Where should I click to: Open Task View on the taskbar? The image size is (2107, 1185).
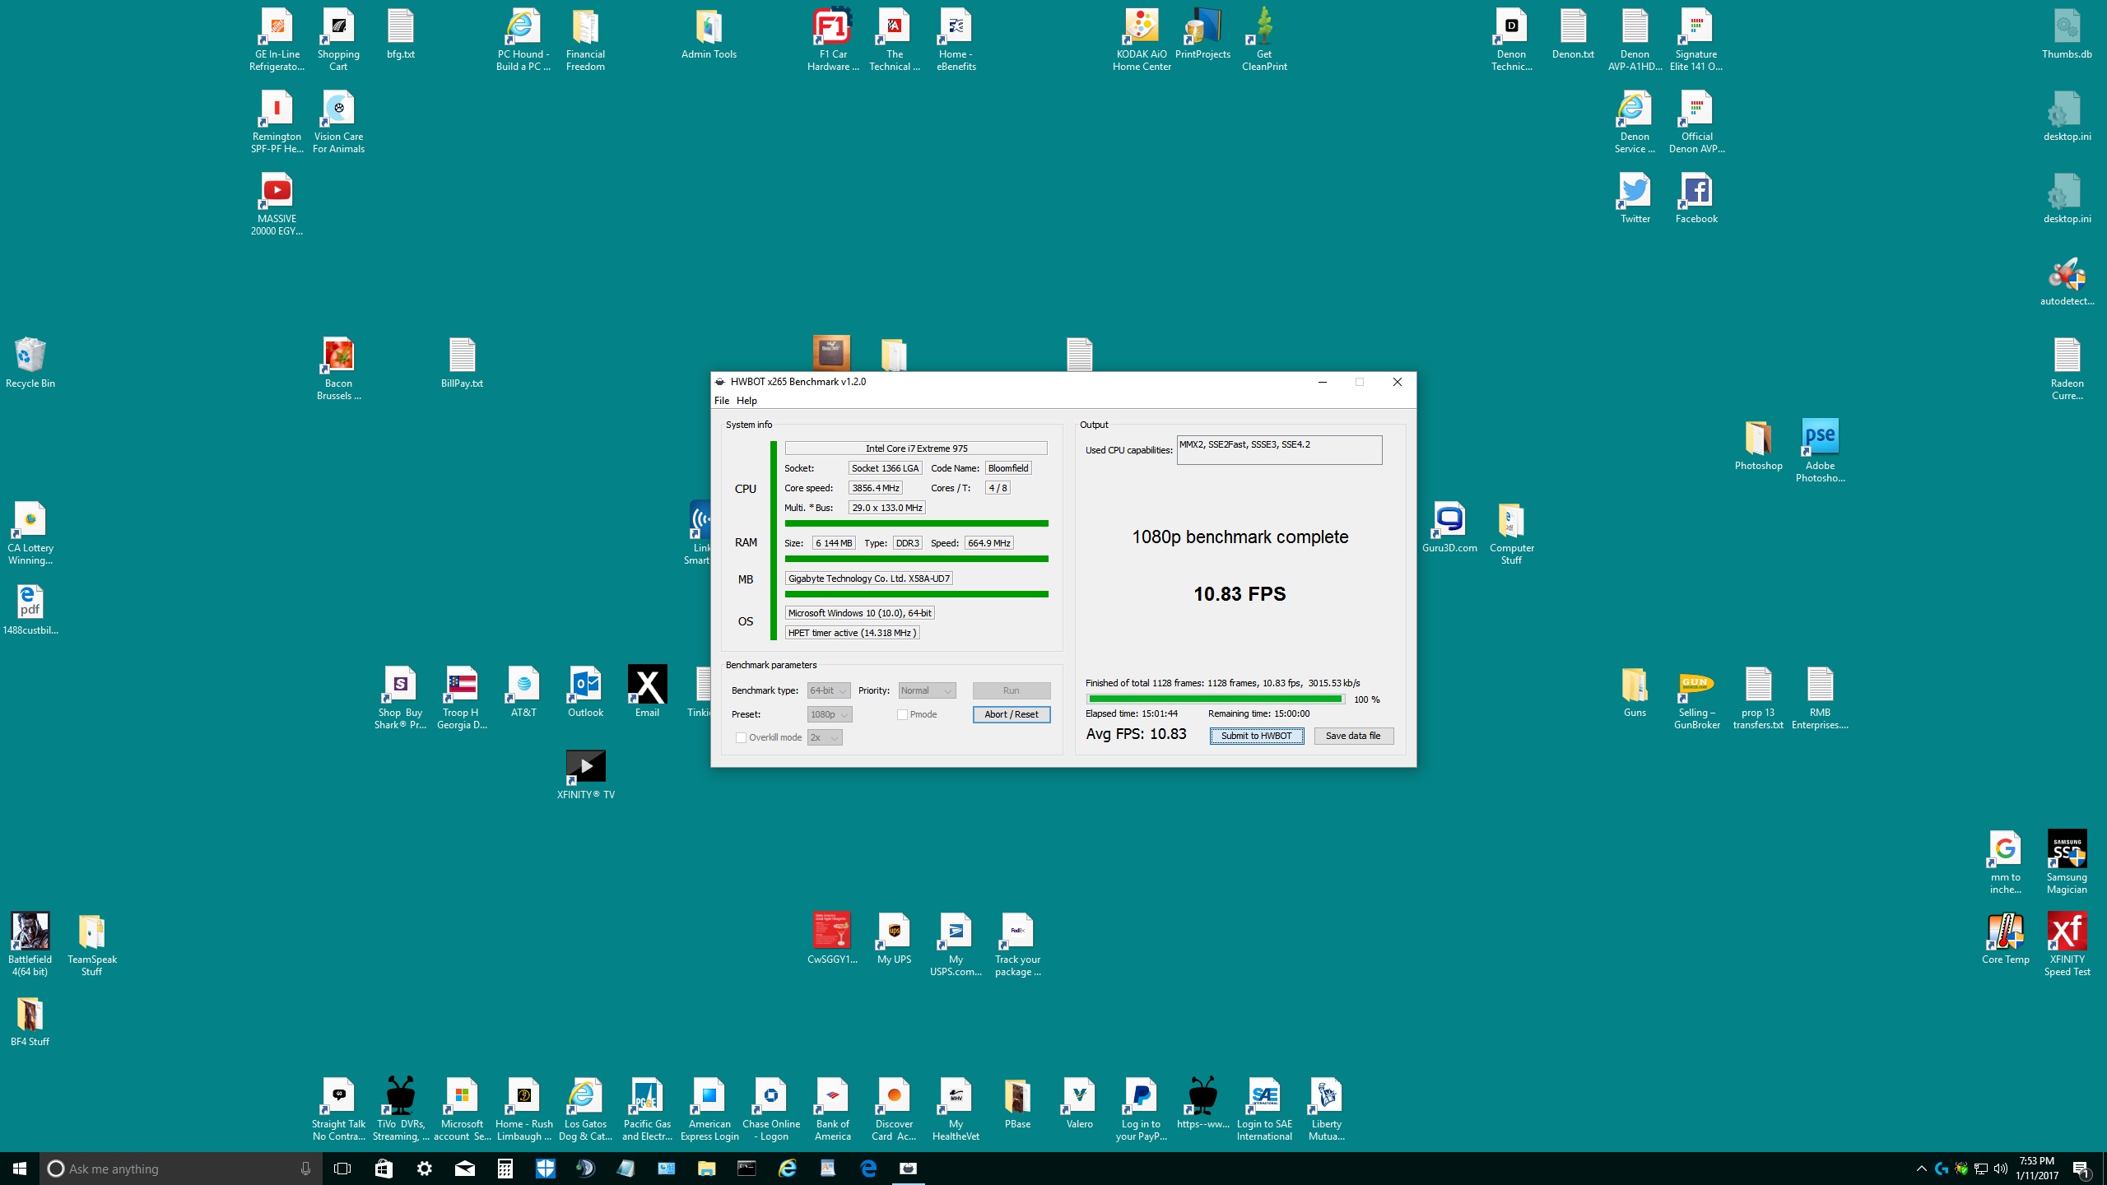342,1169
